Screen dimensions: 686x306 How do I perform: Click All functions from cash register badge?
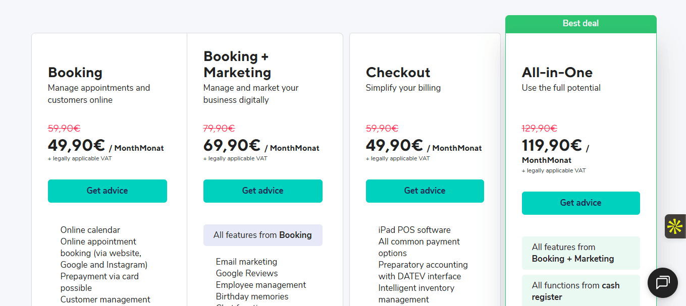click(x=581, y=291)
